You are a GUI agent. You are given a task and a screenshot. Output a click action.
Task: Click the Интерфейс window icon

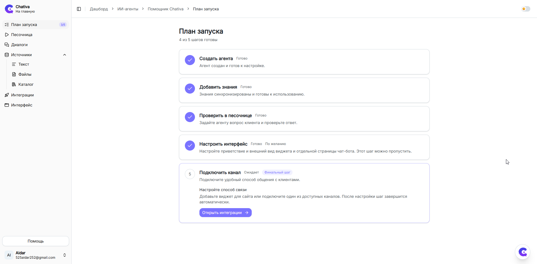pos(7,105)
